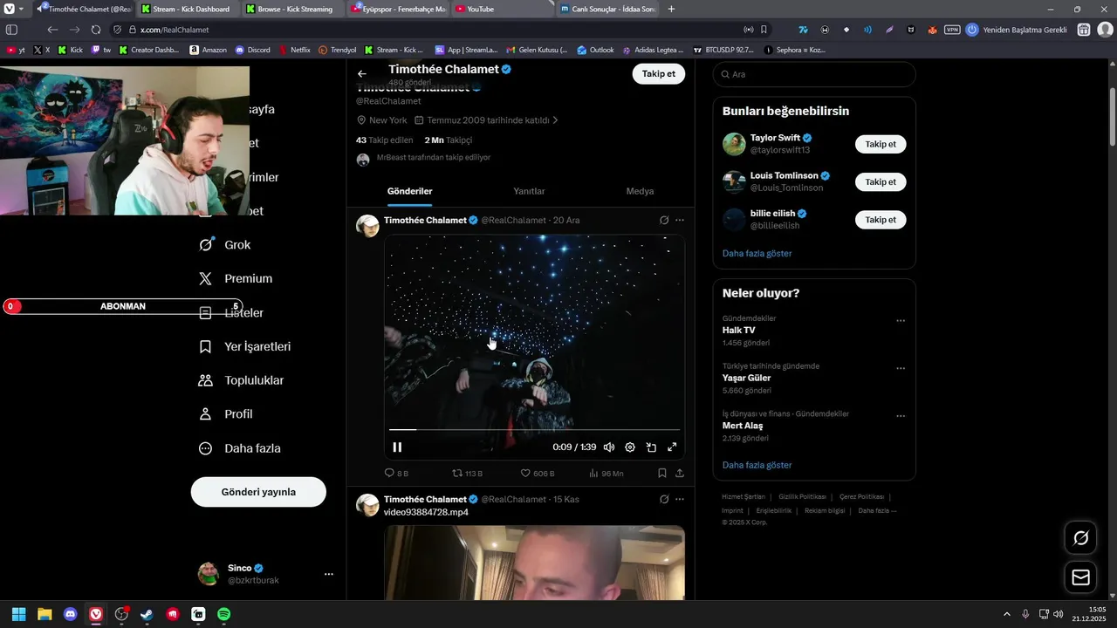The image size is (1117, 628).
Task: Open the Hizmet Şartları link
Action: coord(744,496)
